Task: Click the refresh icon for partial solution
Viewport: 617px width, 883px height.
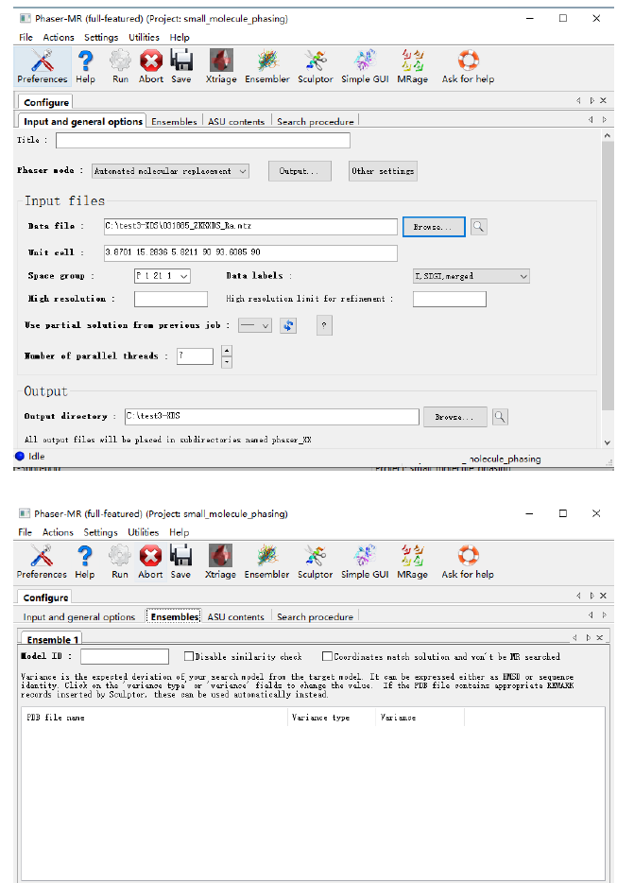Action: pyautogui.click(x=288, y=325)
